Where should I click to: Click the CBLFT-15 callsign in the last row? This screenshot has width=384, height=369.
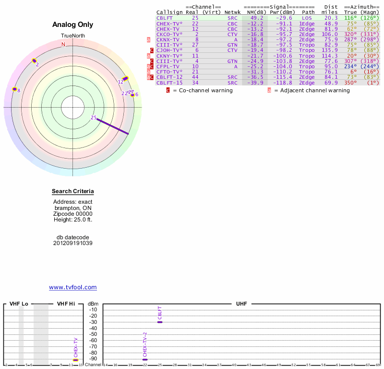click(x=169, y=83)
